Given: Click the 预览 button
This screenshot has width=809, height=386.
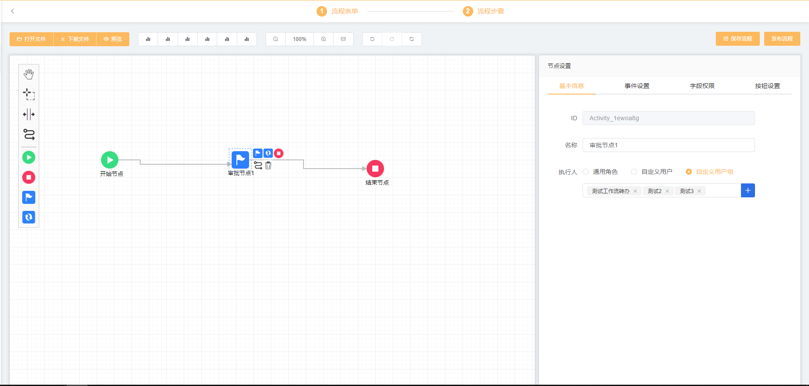Looking at the screenshot, I should [x=113, y=39].
